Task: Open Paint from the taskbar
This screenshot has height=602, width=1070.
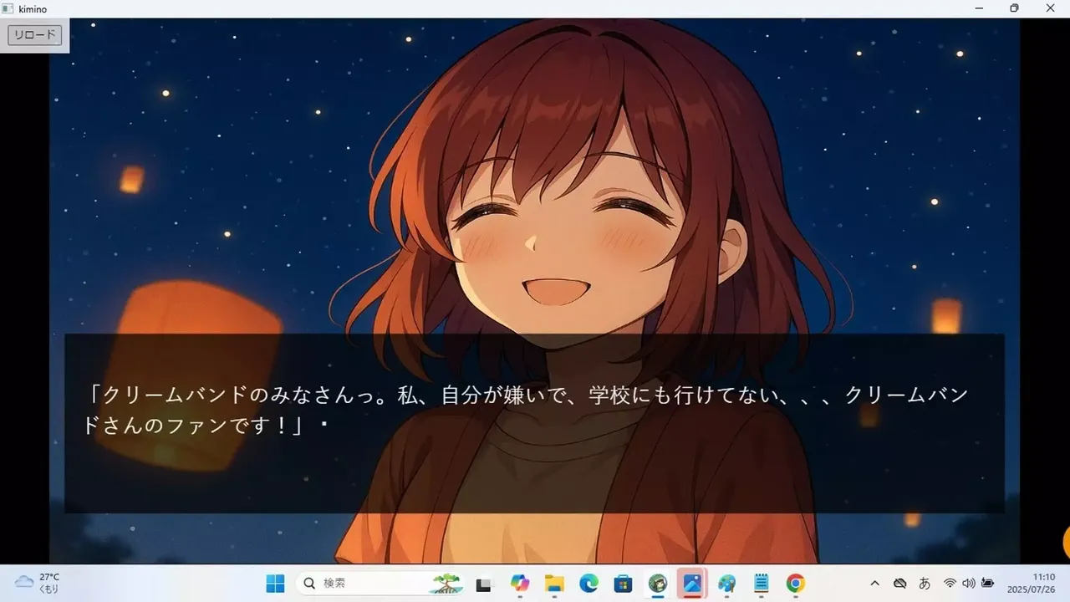Action: [x=726, y=583]
